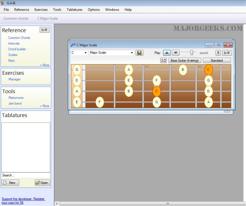Click the scrollbar left arrow
Viewport: 246px width, 206px height.
pyautogui.click(x=57, y=204)
